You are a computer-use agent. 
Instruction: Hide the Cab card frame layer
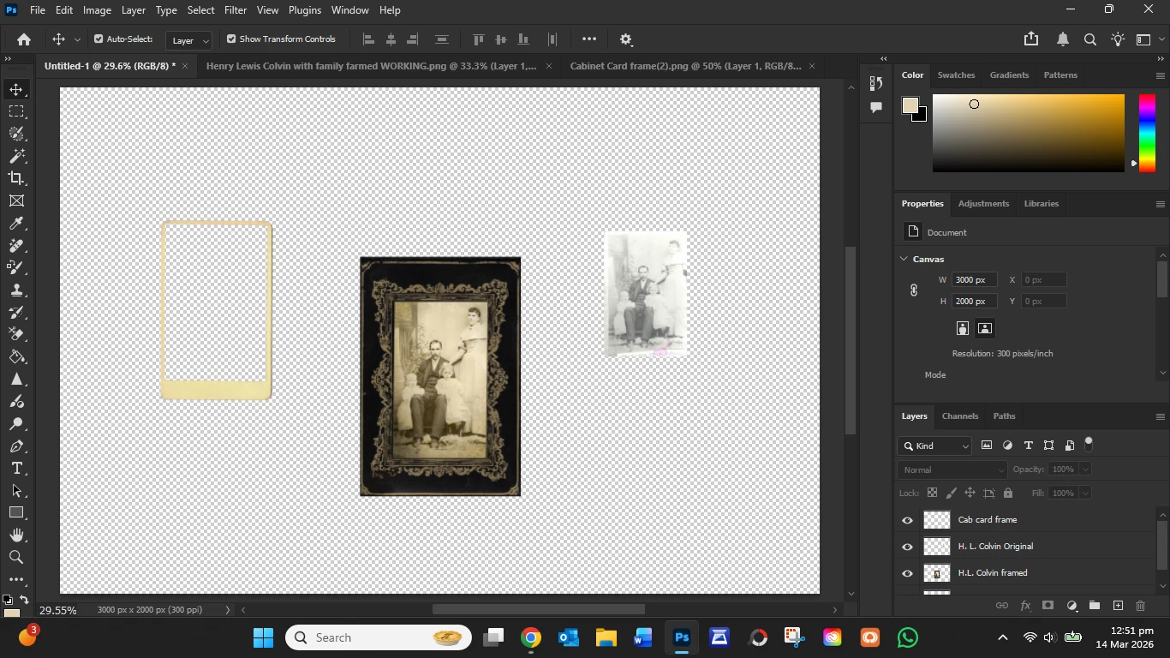pos(907,520)
